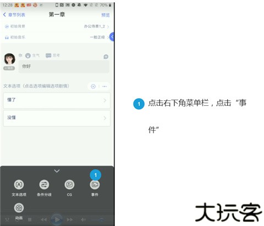Click the 初始背景 picture icon
The width and height of the screenshot is (264, 226).
pos(7,26)
